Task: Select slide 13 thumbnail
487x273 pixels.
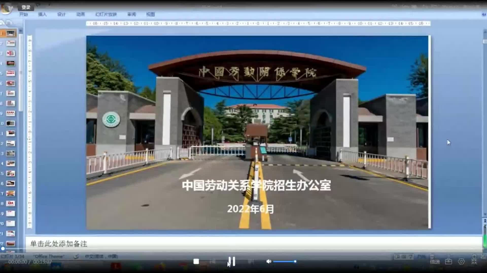Action: (x=11, y=153)
